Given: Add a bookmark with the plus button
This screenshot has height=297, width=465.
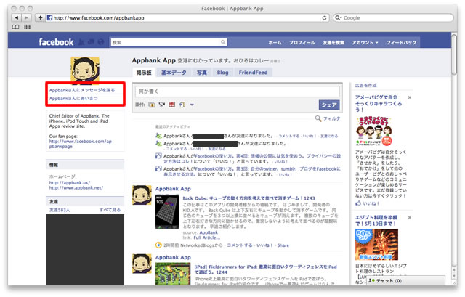Looking at the screenshot, I should click(x=40, y=17).
